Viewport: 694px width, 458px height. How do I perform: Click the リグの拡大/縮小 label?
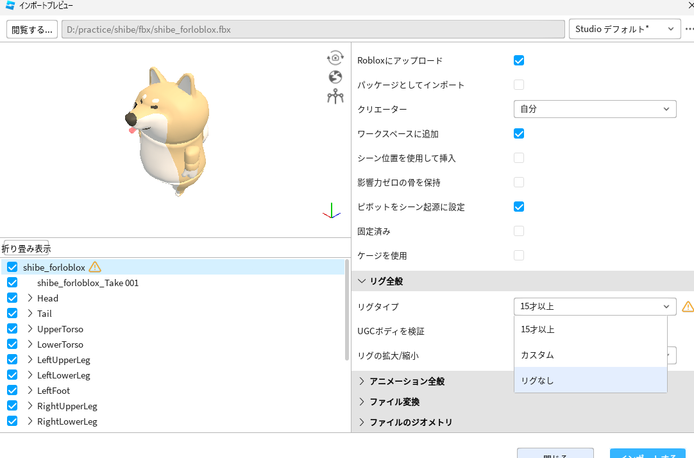click(387, 355)
